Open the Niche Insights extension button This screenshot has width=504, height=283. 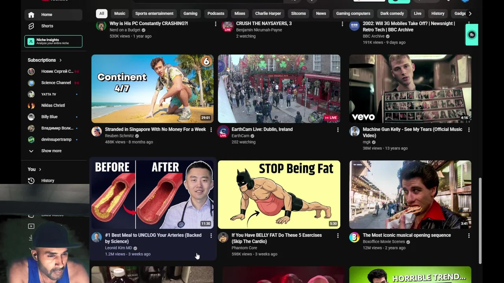tap(53, 41)
